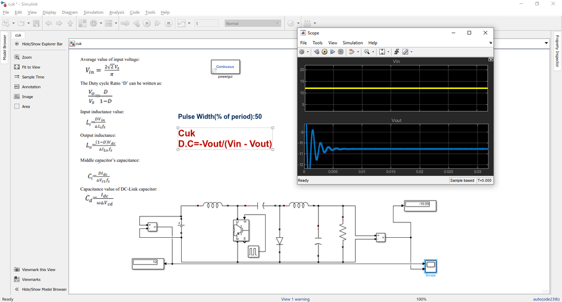Select the Pulse Generator block

pos(254,251)
